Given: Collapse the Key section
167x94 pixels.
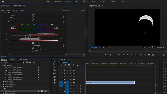Looking at the screenshot, I should [5, 13].
